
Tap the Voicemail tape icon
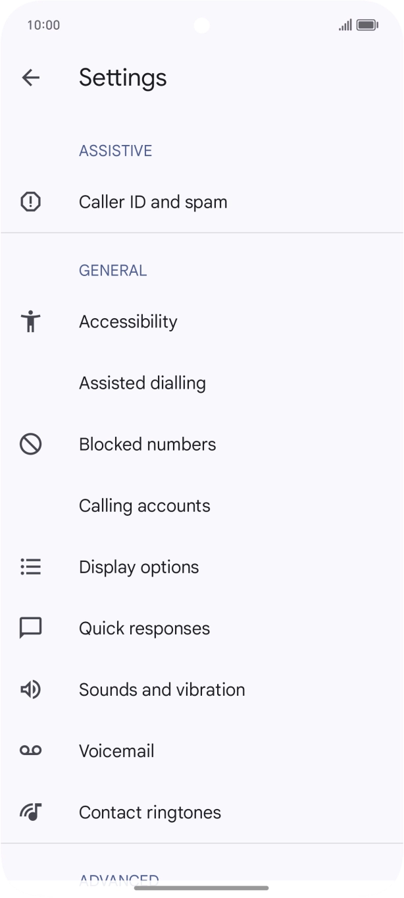pyautogui.click(x=31, y=750)
